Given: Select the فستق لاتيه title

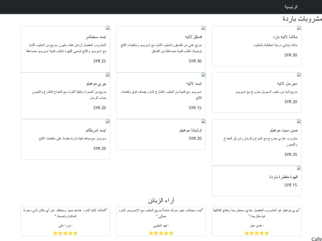Looking at the screenshot, I should pos(193,37).
